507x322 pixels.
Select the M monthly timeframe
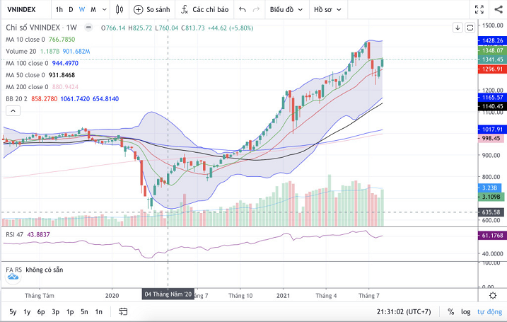tap(94, 9)
